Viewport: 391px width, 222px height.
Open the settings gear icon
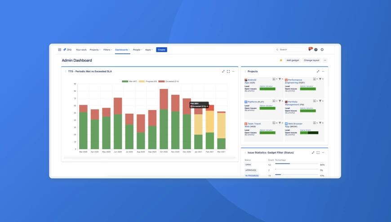[322, 49]
